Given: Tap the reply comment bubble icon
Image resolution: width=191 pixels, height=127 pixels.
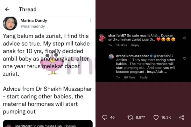Looking at the screenshot, I should (x=104, y=117).
